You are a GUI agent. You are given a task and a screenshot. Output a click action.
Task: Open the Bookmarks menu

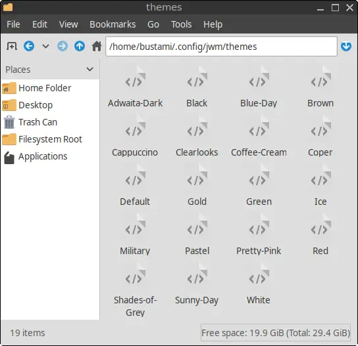pos(113,24)
